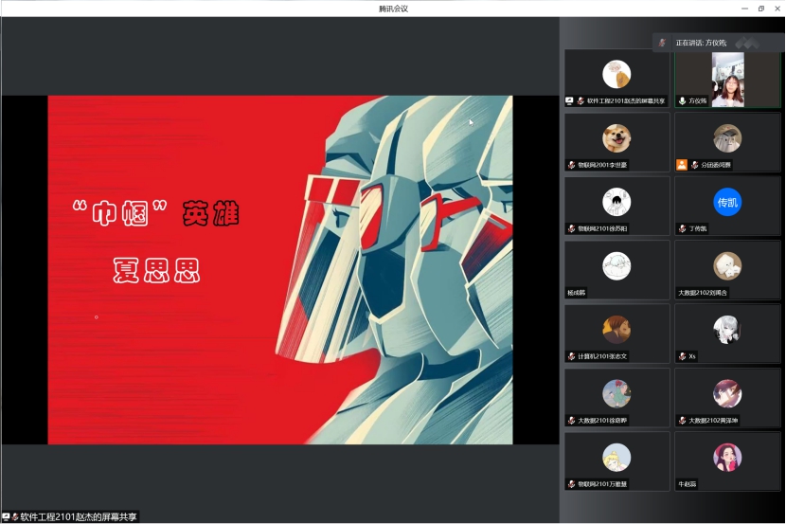The width and height of the screenshot is (786, 524).
Task: Select the avatar of the 软件工程2101 screen sharer
Action: pos(616,74)
